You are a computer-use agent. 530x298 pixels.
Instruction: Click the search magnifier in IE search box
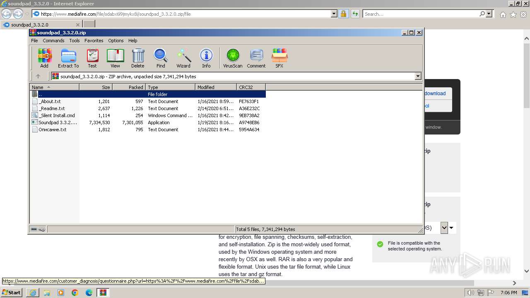(482, 14)
